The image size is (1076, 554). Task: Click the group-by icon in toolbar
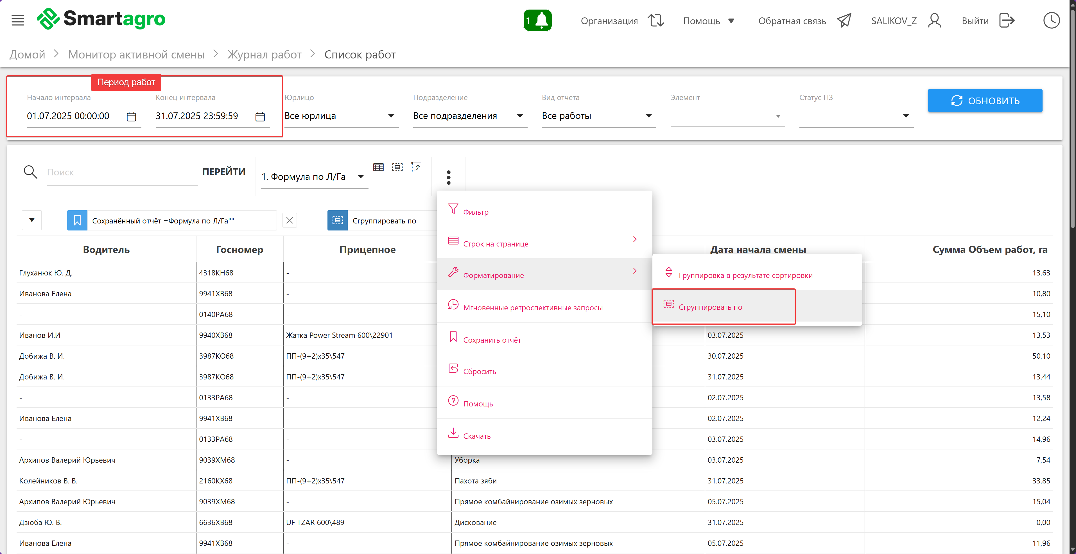(x=397, y=167)
